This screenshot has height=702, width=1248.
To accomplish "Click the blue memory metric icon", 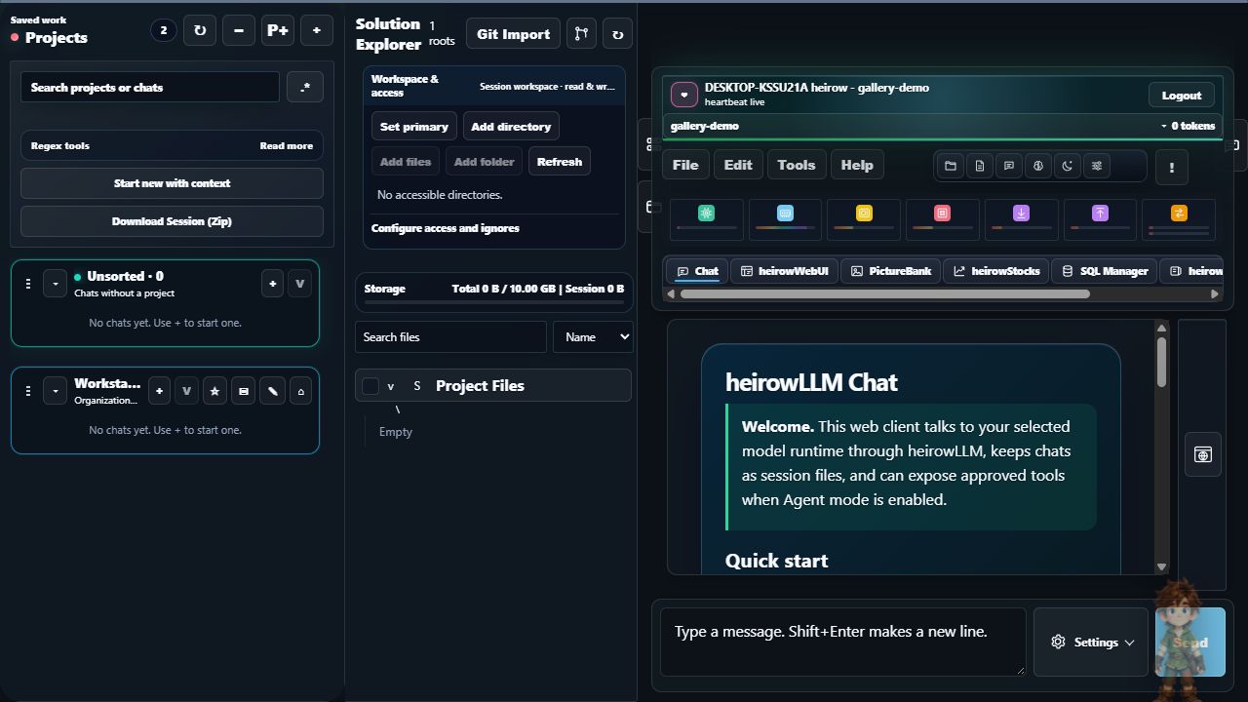I will [785, 213].
